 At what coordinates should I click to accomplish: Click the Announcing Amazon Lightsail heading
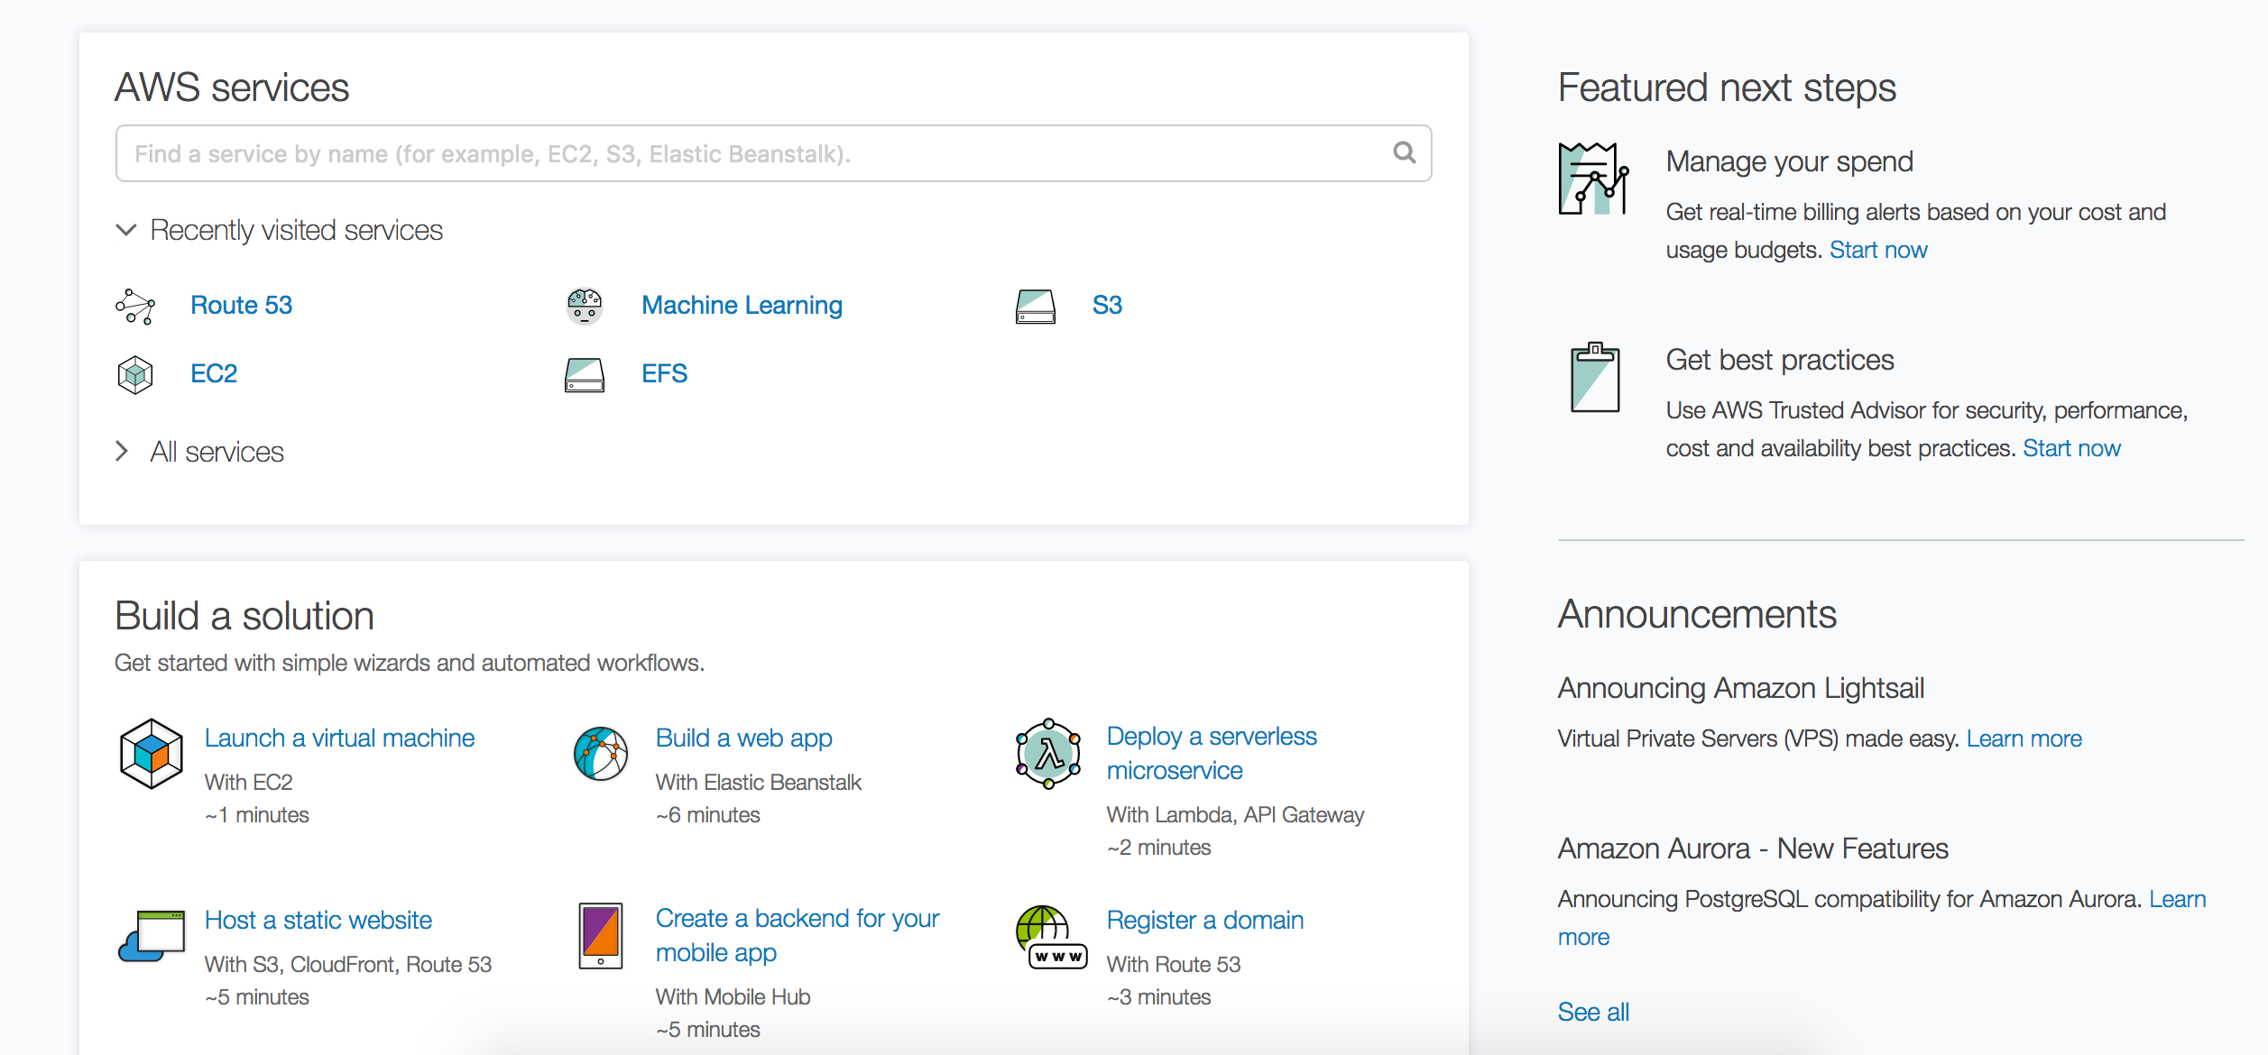tap(1741, 688)
